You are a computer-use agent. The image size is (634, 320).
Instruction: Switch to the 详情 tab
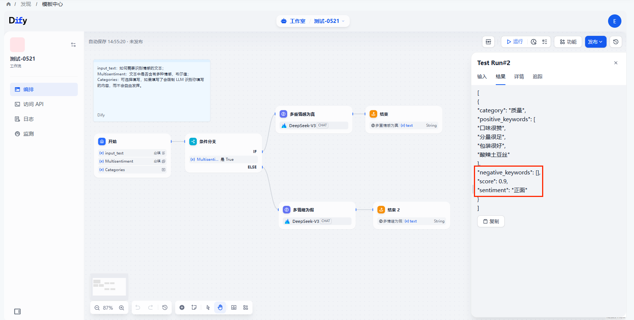(x=519, y=76)
